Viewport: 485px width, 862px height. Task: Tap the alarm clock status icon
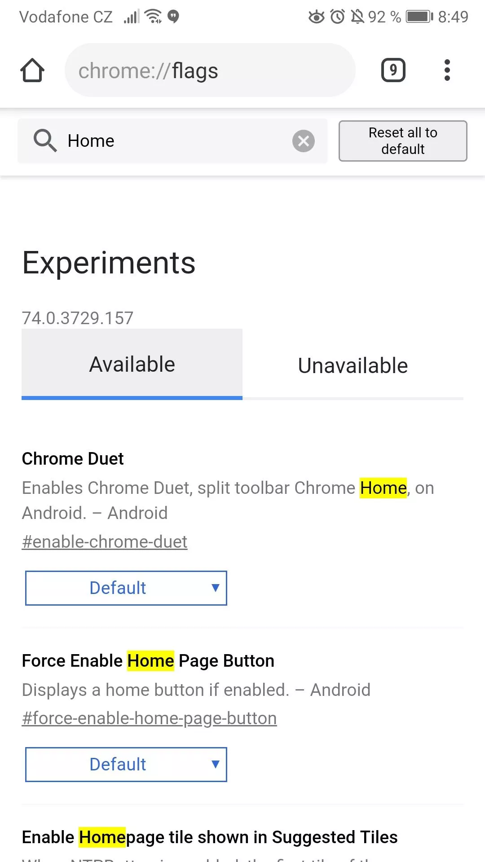click(338, 17)
